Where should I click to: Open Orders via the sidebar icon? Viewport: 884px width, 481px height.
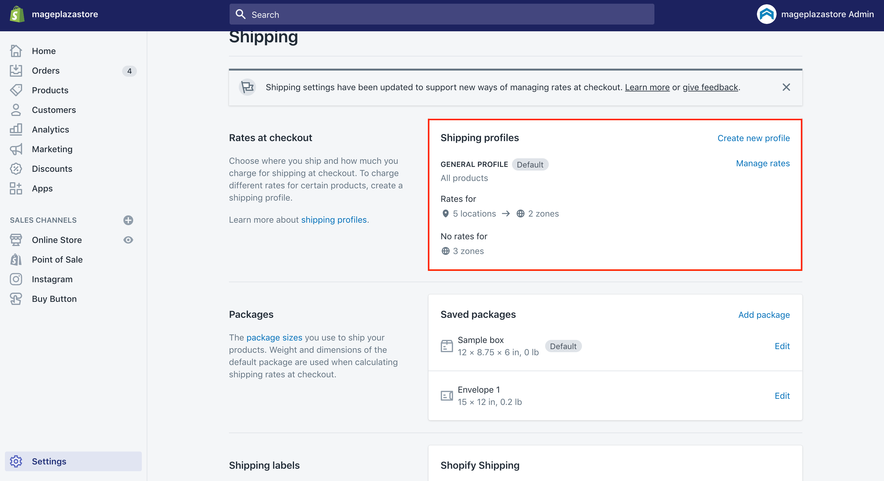click(16, 70)
